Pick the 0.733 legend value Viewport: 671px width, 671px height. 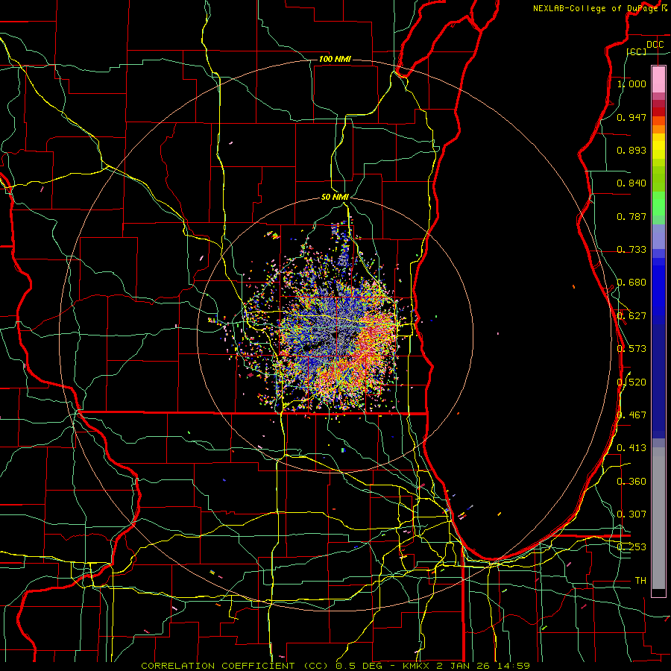tap(631, 249)
